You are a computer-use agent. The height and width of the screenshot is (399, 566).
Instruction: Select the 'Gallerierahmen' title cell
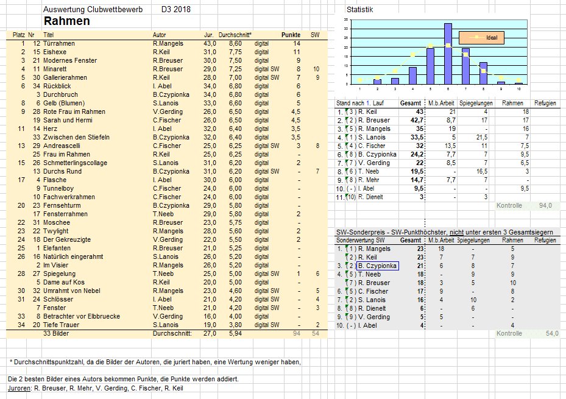(x=65, y=77)
